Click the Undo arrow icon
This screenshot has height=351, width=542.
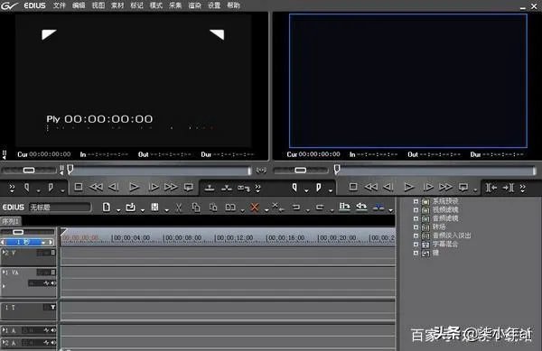[296, 207]
